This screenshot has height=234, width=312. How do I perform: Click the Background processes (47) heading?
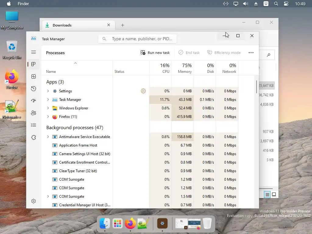coord(75,128)
